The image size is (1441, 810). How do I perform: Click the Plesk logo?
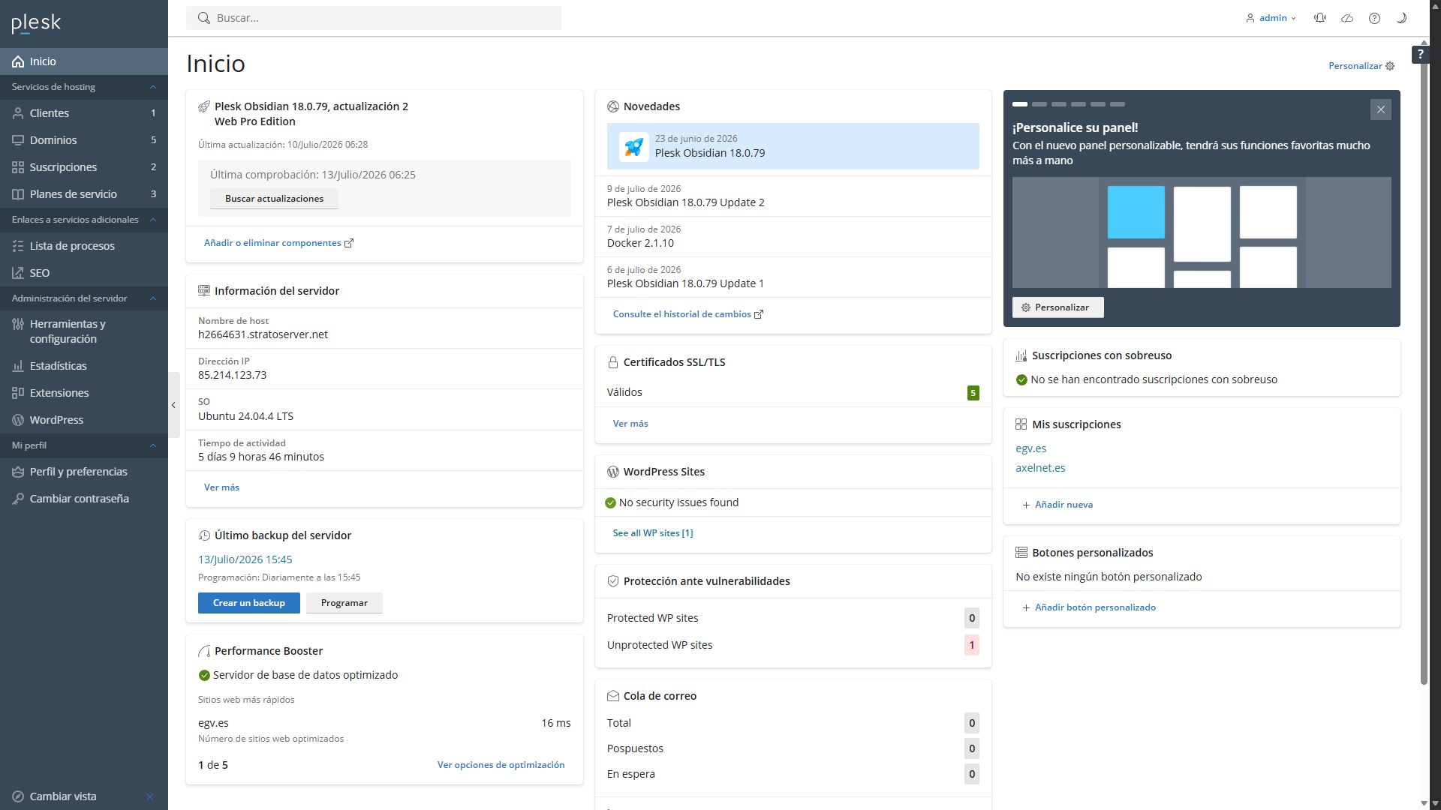click(36, 24)
